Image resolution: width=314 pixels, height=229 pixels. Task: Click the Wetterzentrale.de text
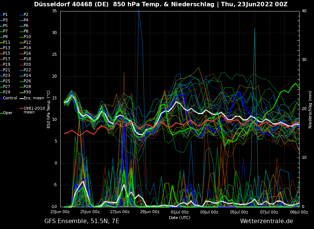tap(266, 221)
